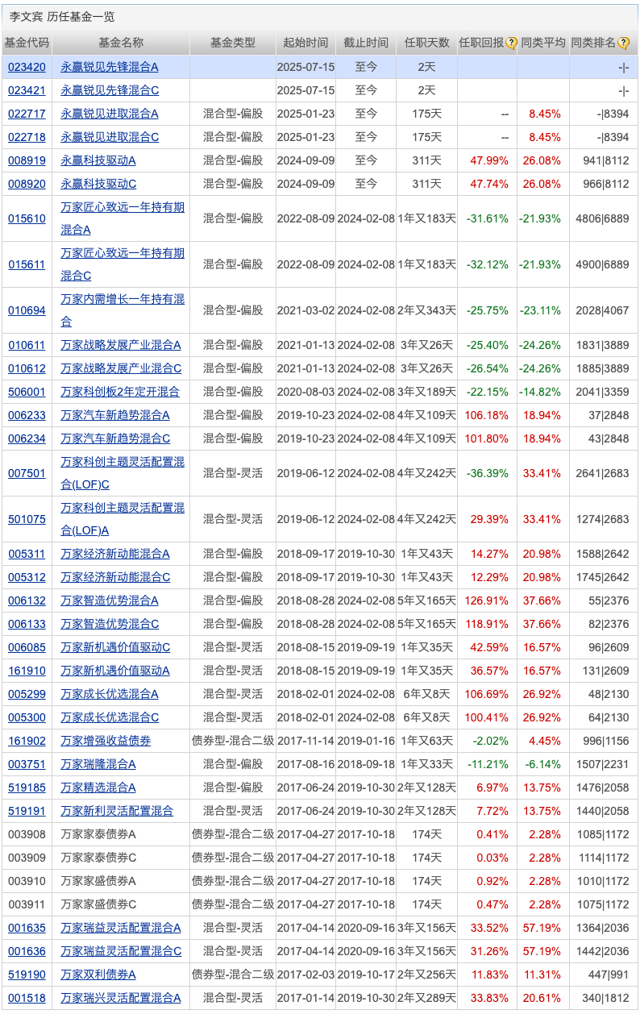Viewport: 640px width, 1014px height.
Task: Open the 万家瑞益灵活配置混合A fund link
Action: tap(121, 928)
